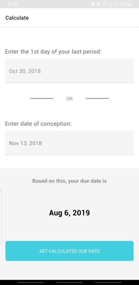The height and width of the screenshot is (285, 139).
Task: Tap the 43% battery percentage indicator
Action: (x=123, y=4)
